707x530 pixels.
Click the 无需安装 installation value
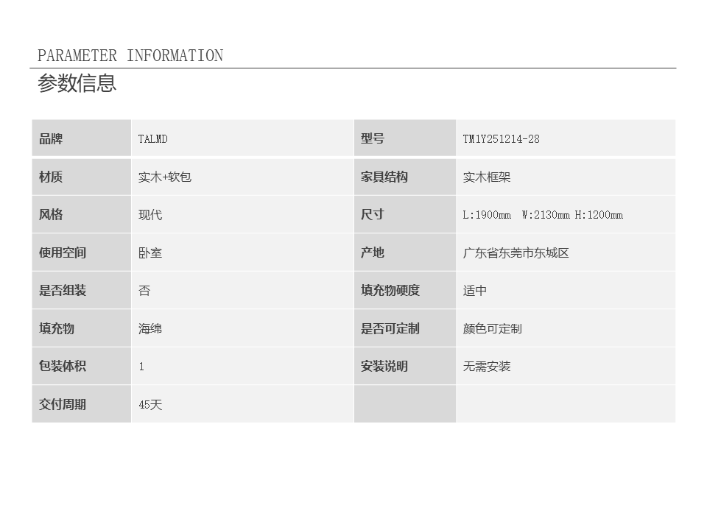487,367
